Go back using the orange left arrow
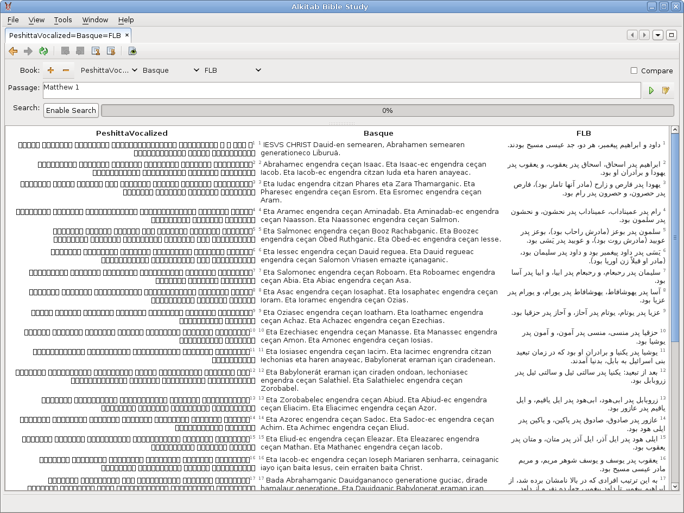Image resolution: width=684 pixels, height=513 pixels. click(13, 51)
